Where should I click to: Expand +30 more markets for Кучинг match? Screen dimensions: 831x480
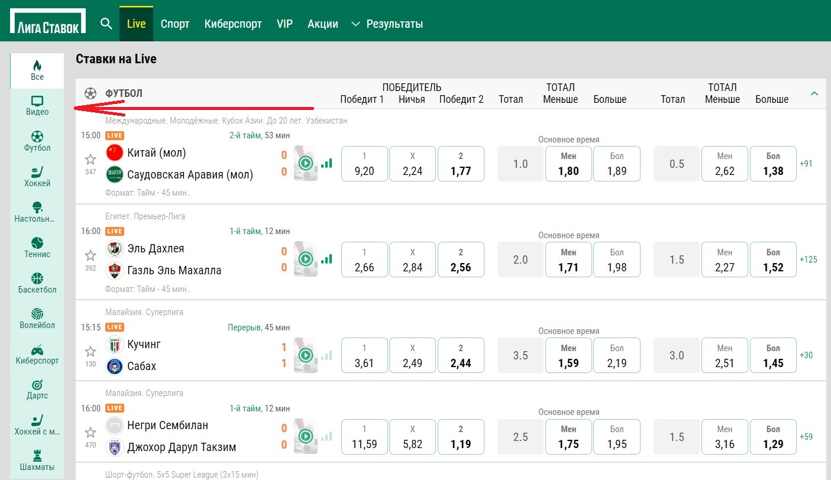click(x=806, y=355)
